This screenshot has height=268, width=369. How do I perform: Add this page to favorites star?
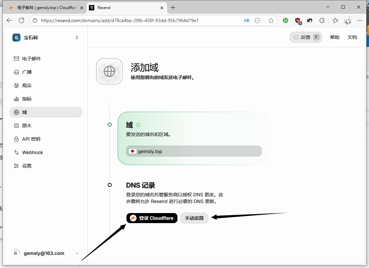pos(271,20)
